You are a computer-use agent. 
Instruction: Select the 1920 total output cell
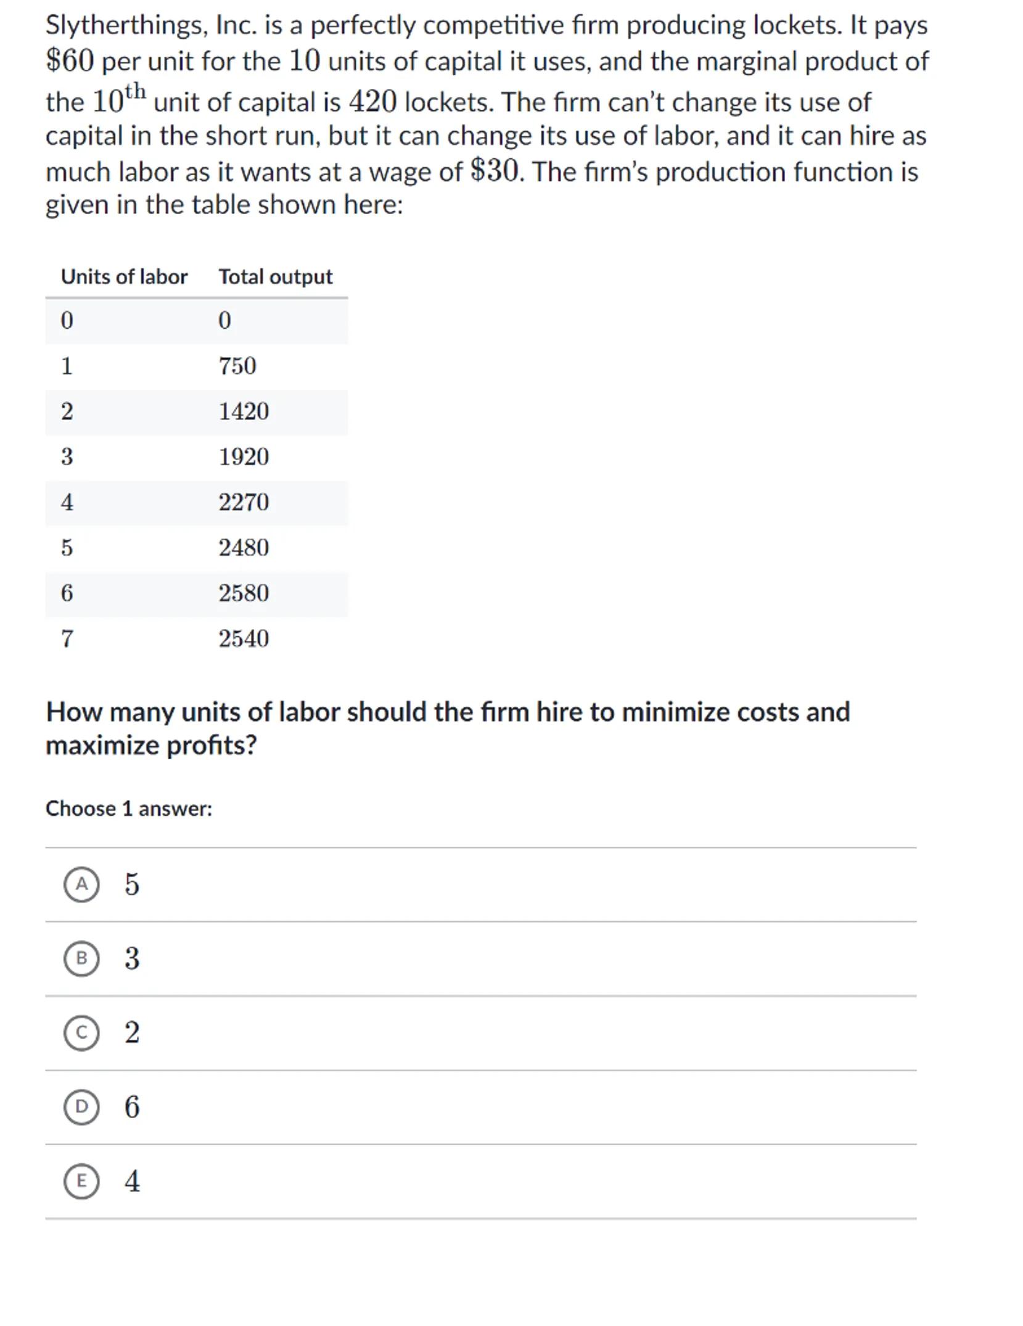click(x=244, y=457)
